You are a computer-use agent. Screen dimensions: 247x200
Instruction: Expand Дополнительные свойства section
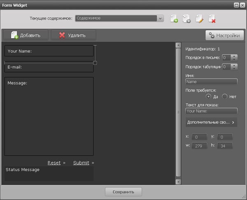click(x=211, y=122)
